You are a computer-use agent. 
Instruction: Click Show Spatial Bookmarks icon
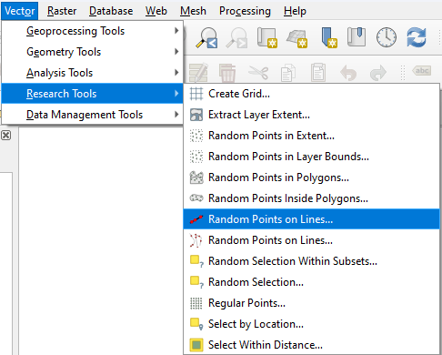pos(357,37)
